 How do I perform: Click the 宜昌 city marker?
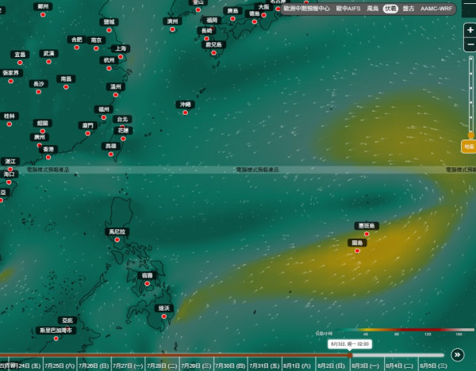pyautogui.click(x=20, y=63)
